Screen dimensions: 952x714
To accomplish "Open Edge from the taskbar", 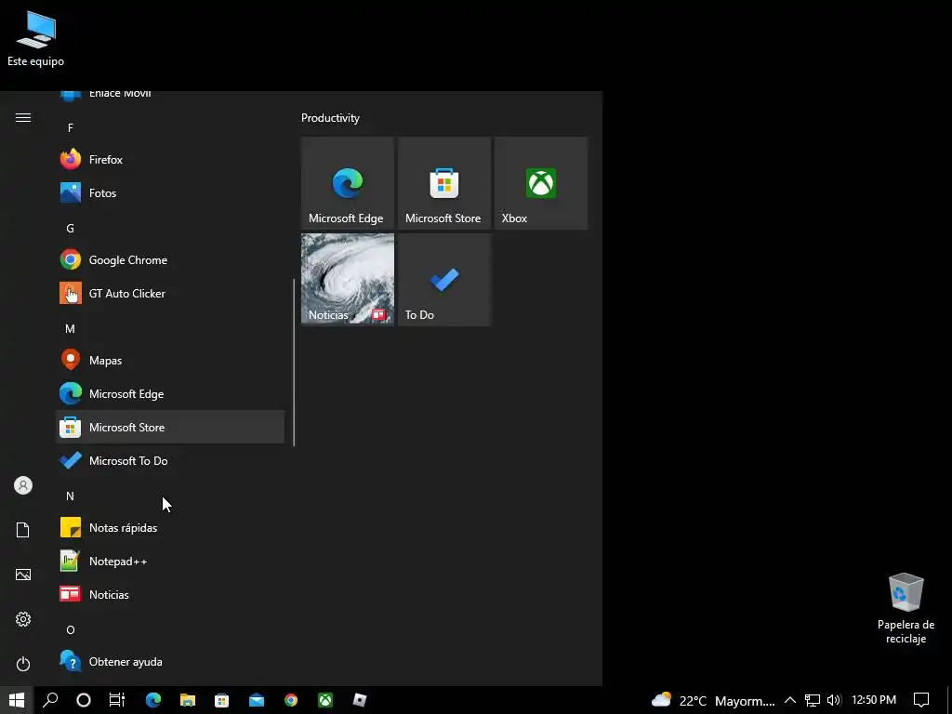I will tap(153, 700).
